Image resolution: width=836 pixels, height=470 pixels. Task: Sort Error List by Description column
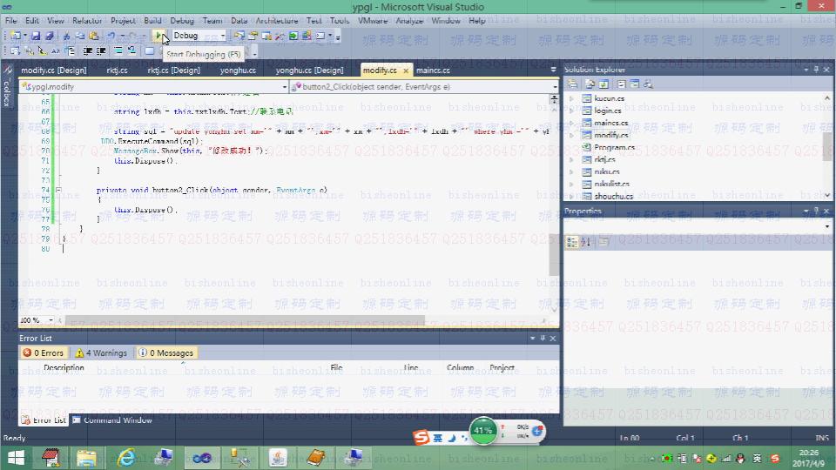pyautogui.click(x=64, y=367)
